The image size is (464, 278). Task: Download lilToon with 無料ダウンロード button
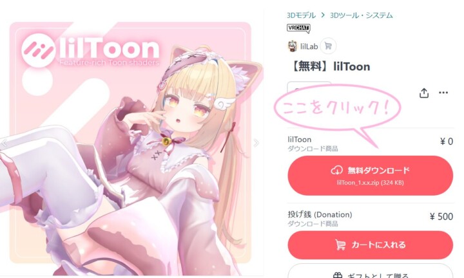(370, 176)
